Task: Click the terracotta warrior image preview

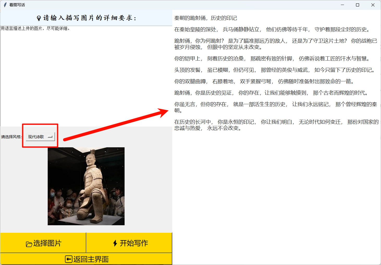Action: click(86, 186)
